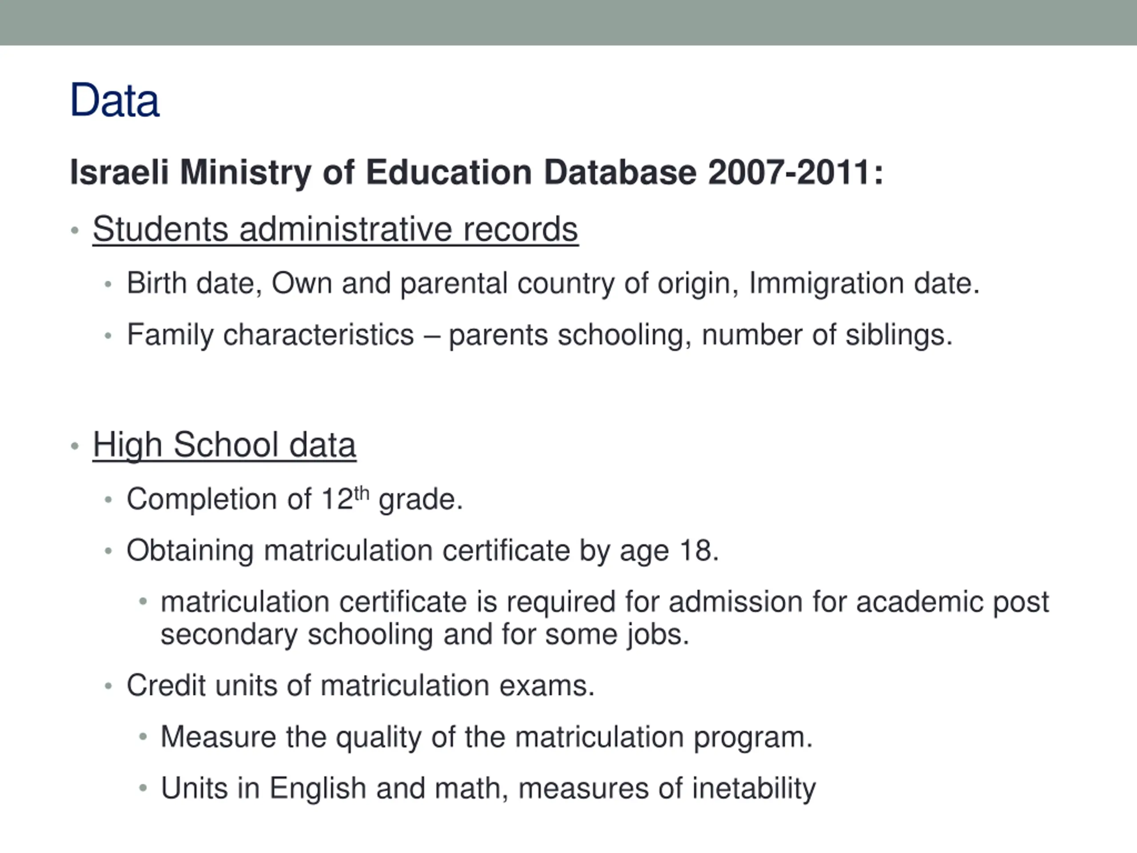Select the "Credit units of matriculation exams" line
This screenshot has height=853, width=1137.
[360, 686]
